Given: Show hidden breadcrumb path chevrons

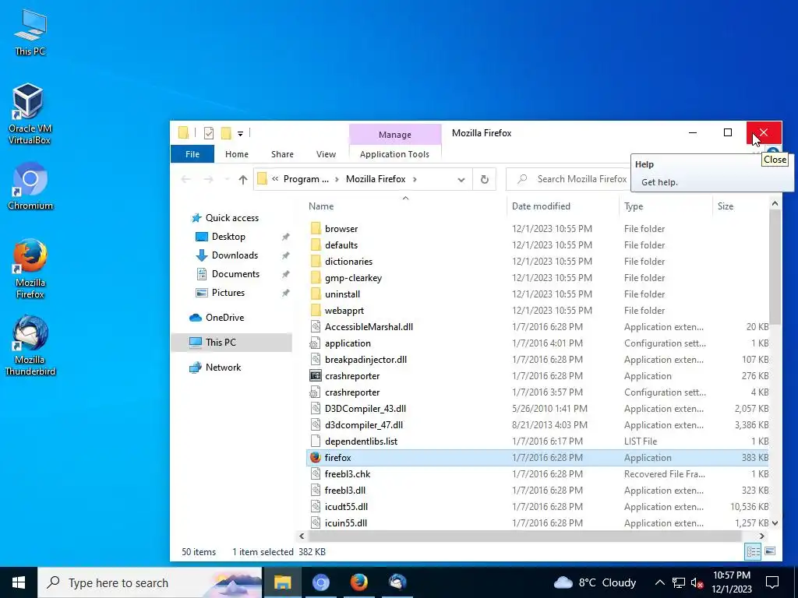Looking at the screenshot, I should tap(275, 179).
